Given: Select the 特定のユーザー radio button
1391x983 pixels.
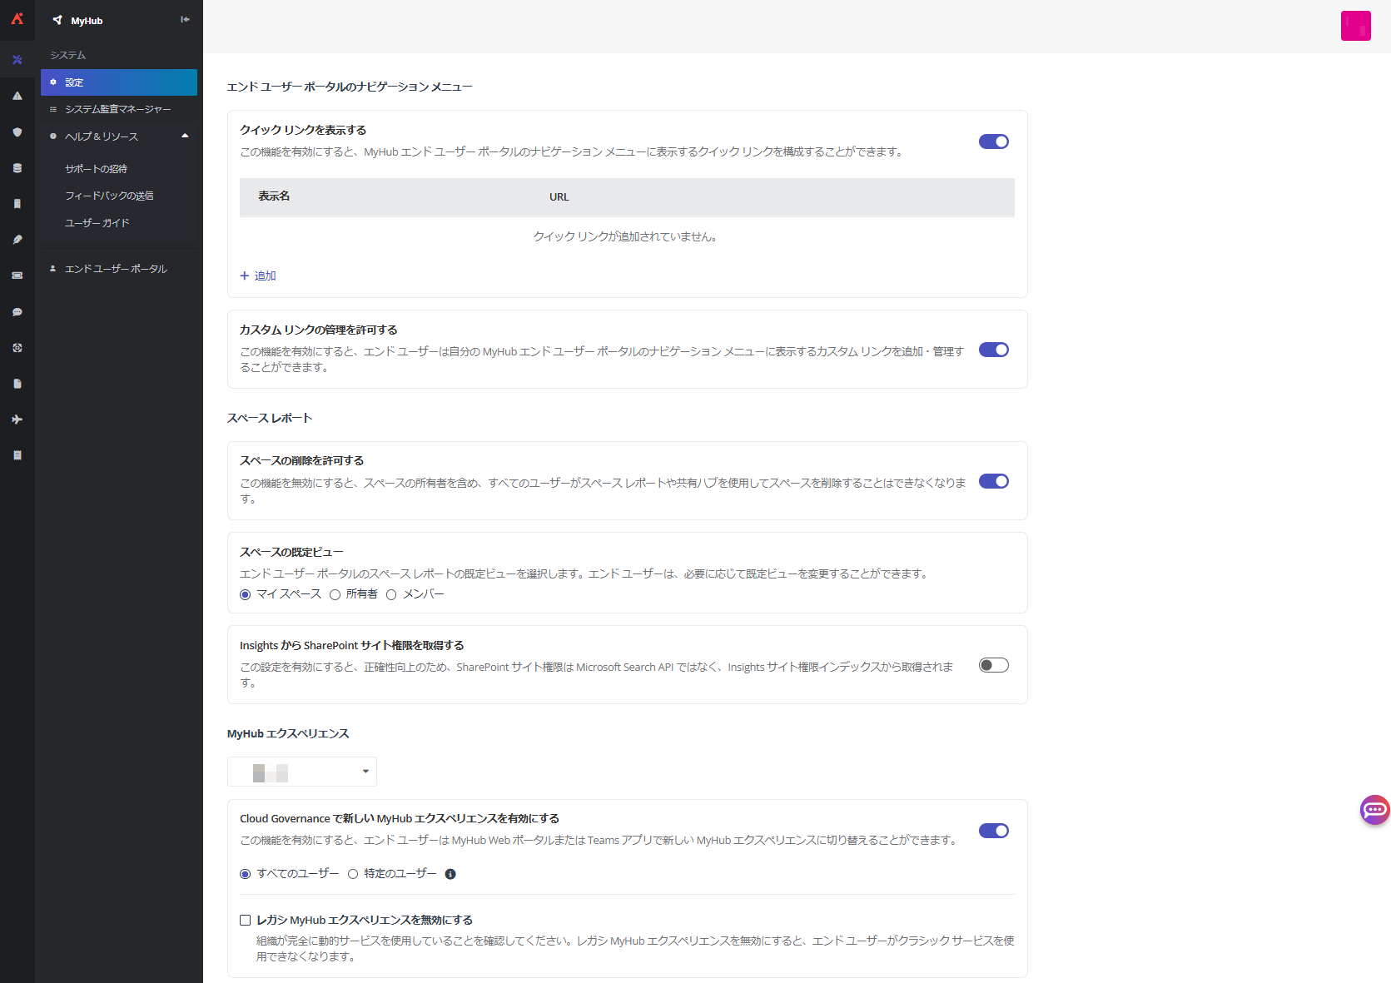Looking at the screenshot, I should pyautogui.click(x=353, y=874).
